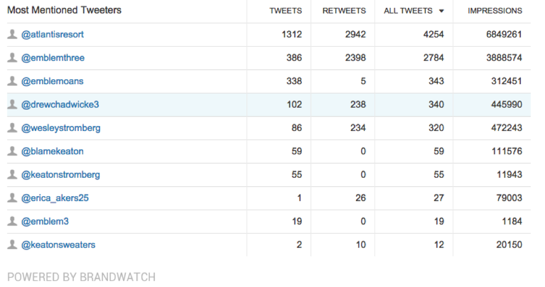
Task: Sort table by IMPRESSIONS column header
Action: 495,11
